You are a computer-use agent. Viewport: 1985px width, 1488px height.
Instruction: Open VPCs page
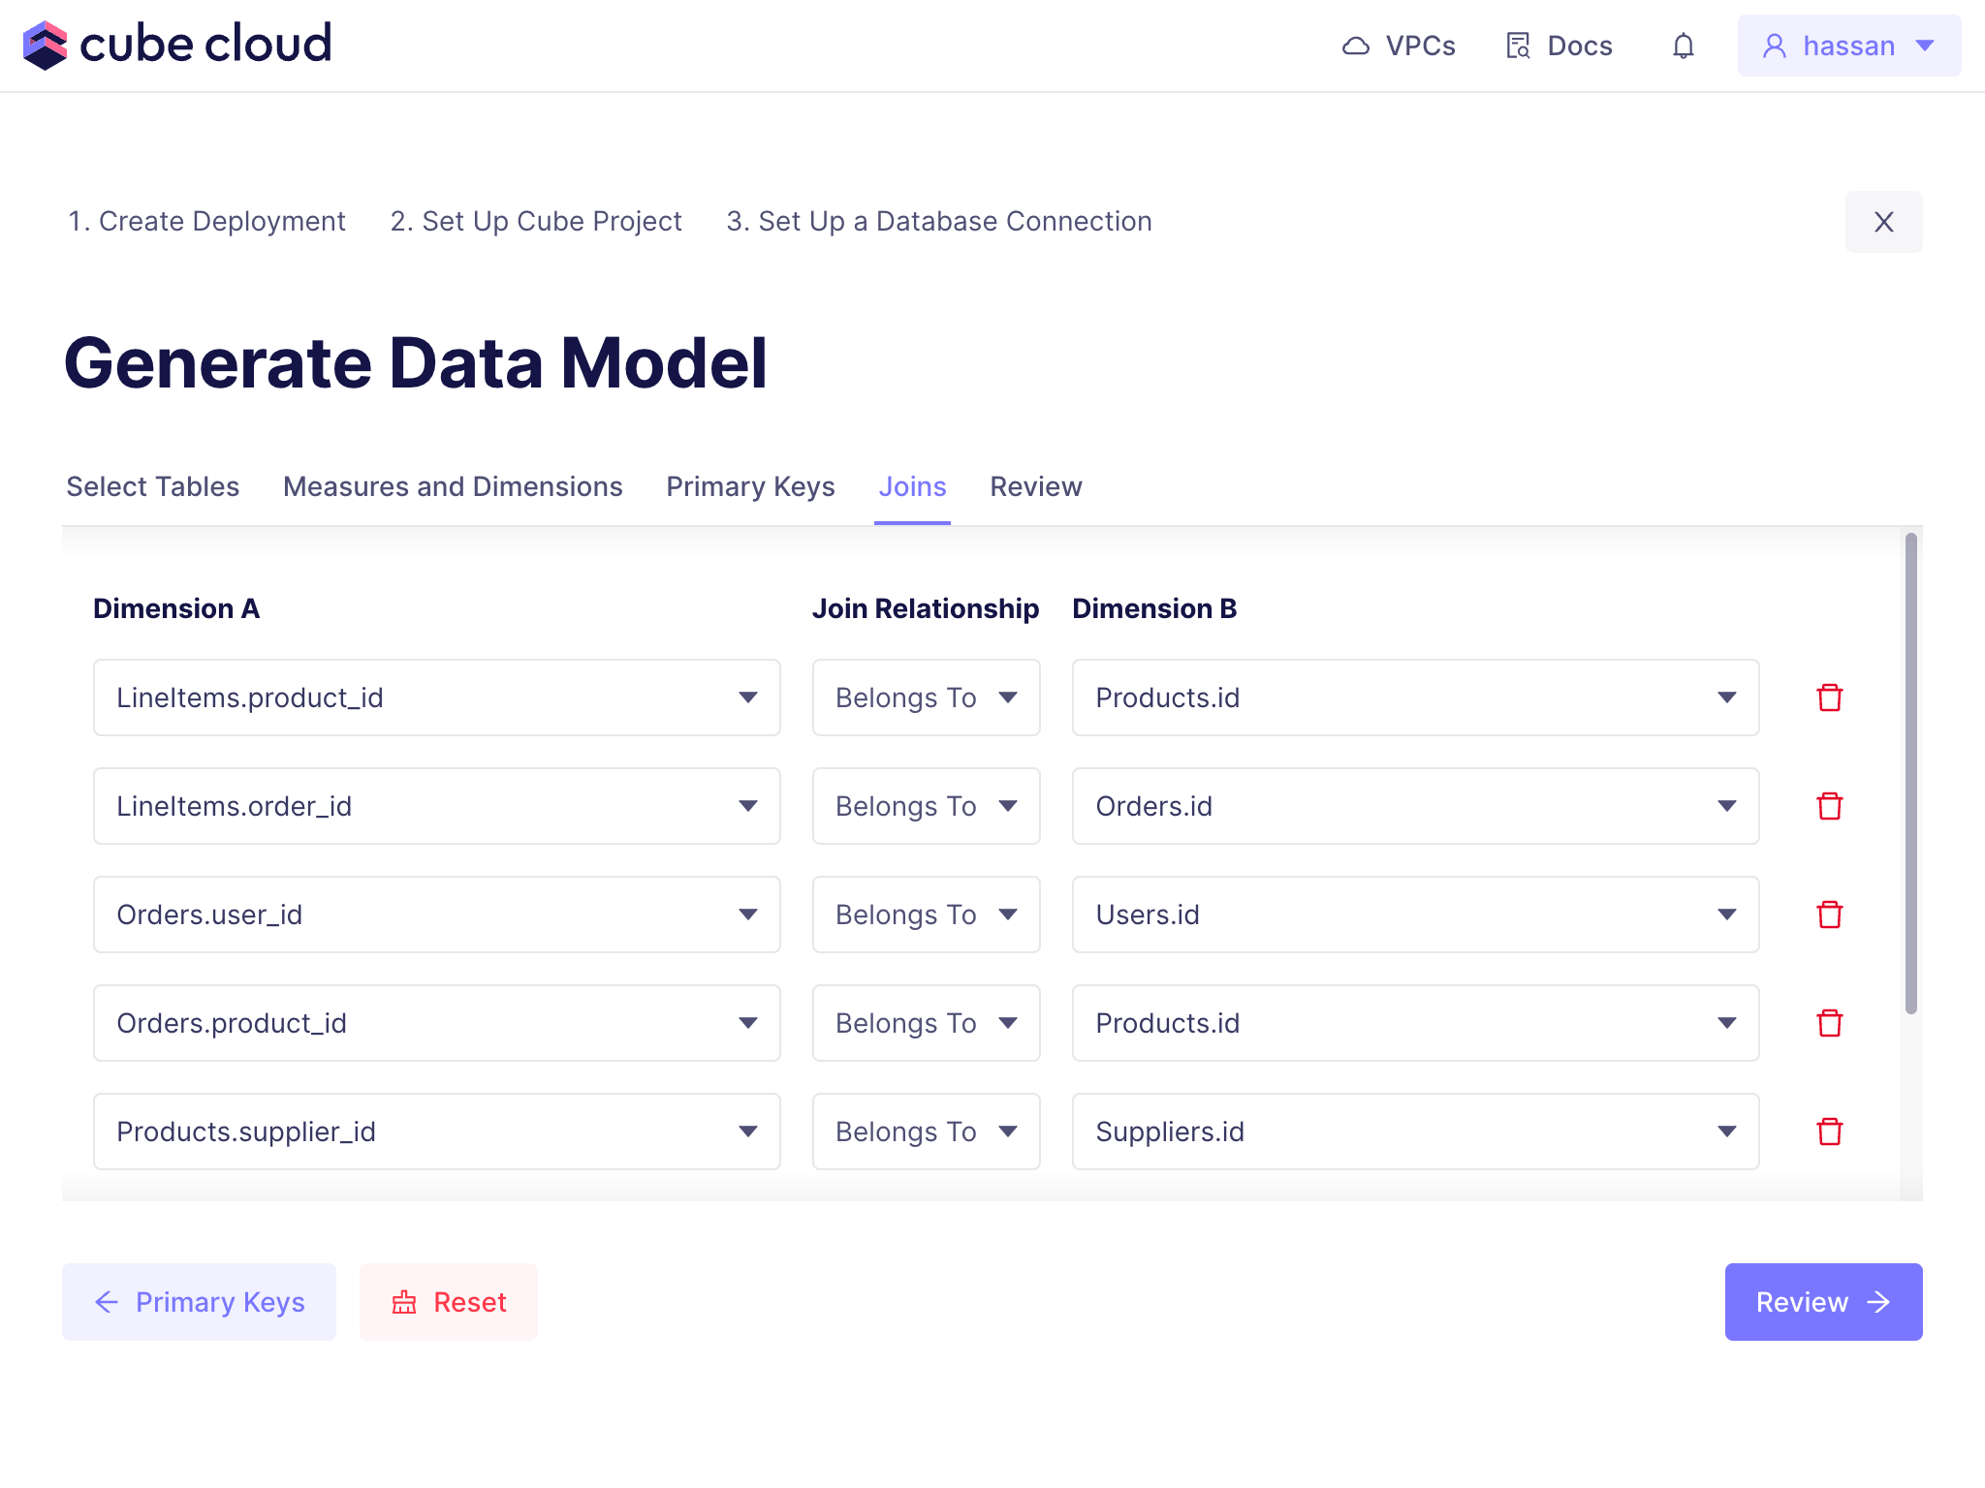tap(1399, 46)
